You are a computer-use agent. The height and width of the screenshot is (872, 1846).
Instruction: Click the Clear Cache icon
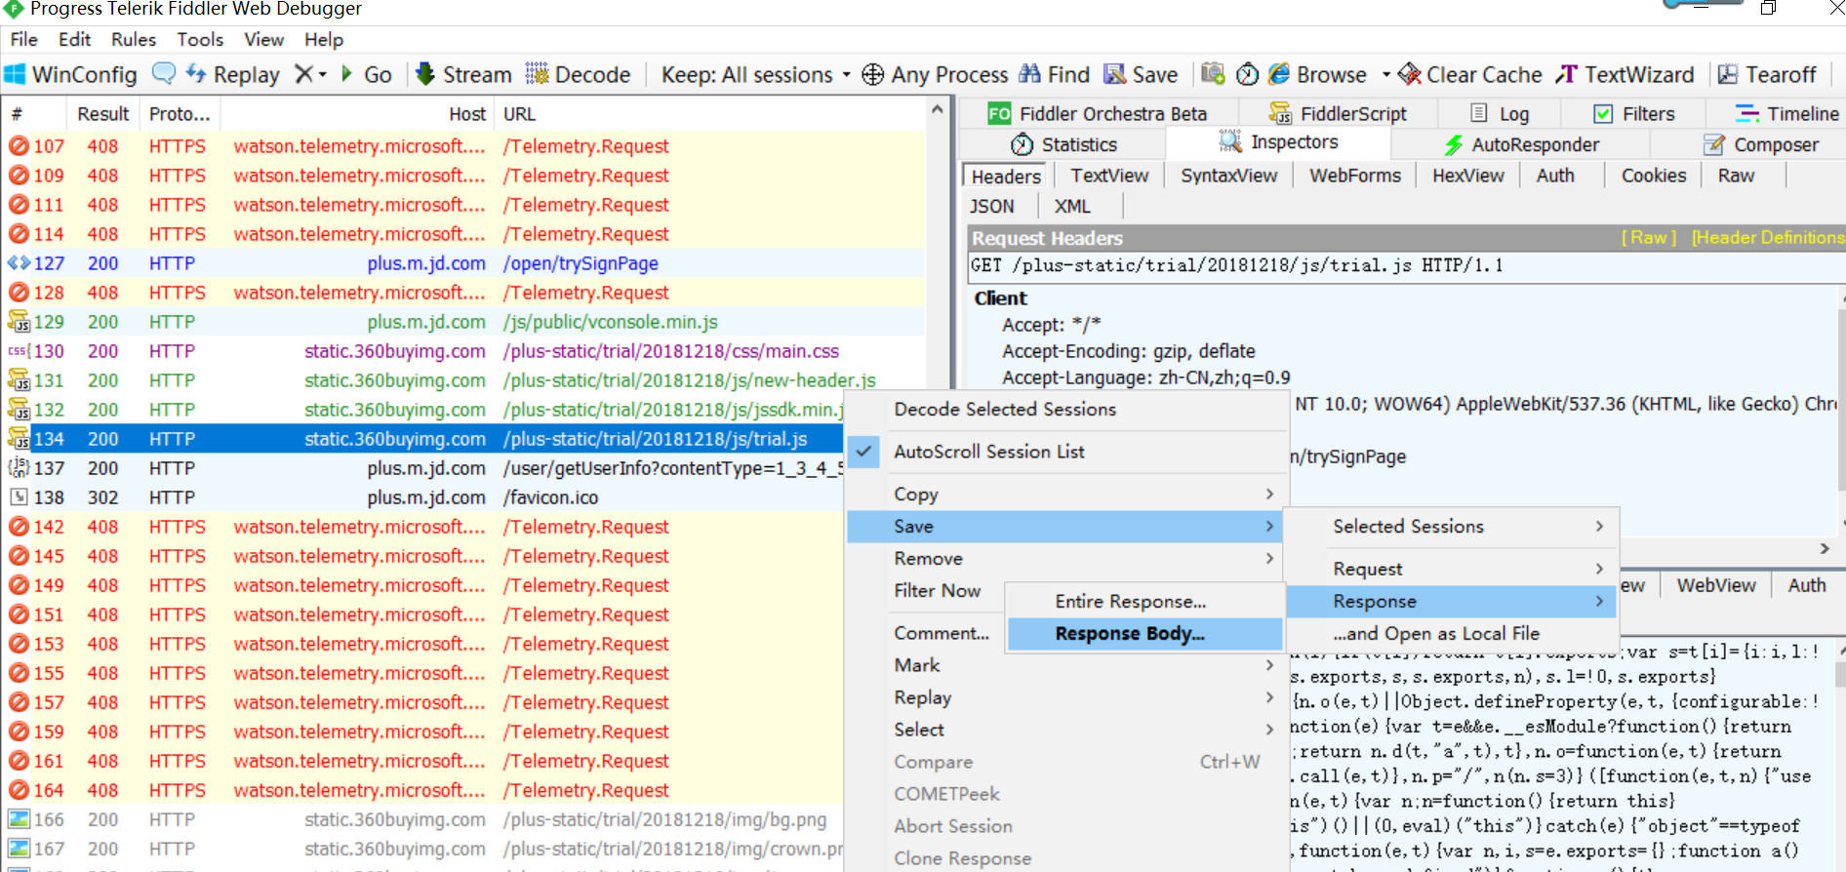[x=1410, y=74]
